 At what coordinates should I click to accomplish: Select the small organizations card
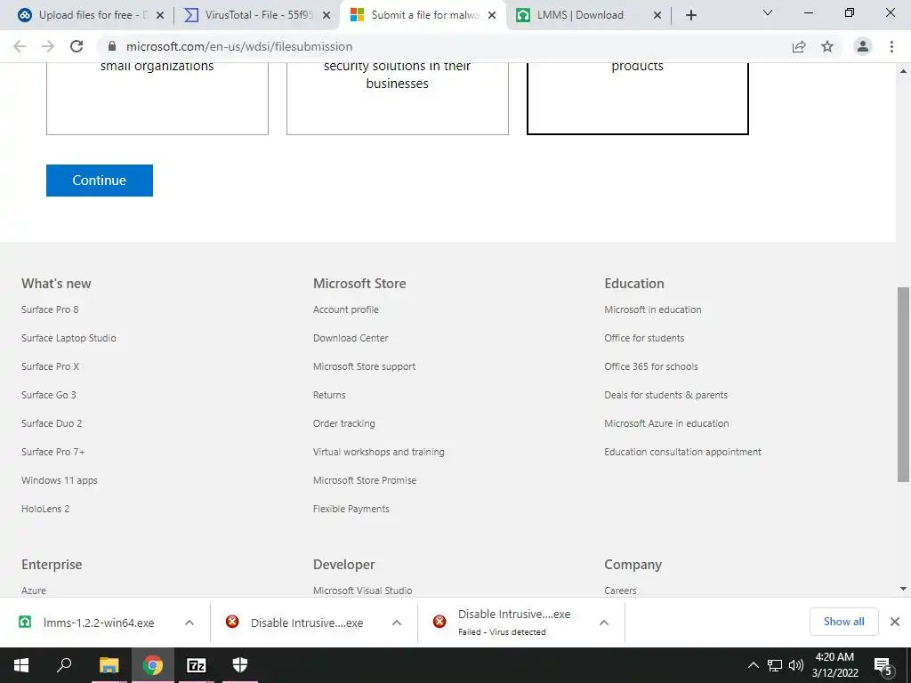[x=157, y=98]
